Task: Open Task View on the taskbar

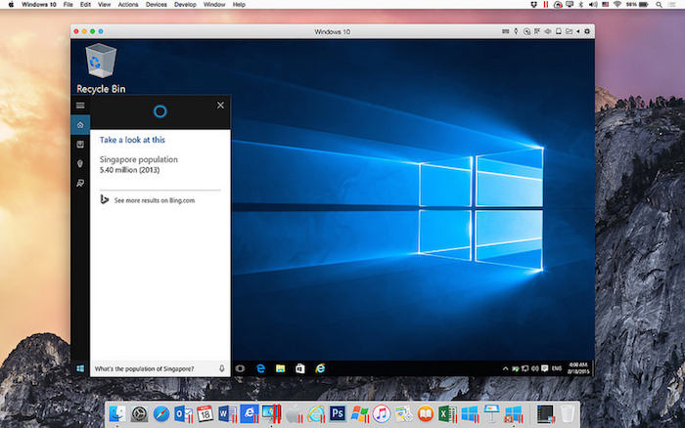Action: pos(241,368)
